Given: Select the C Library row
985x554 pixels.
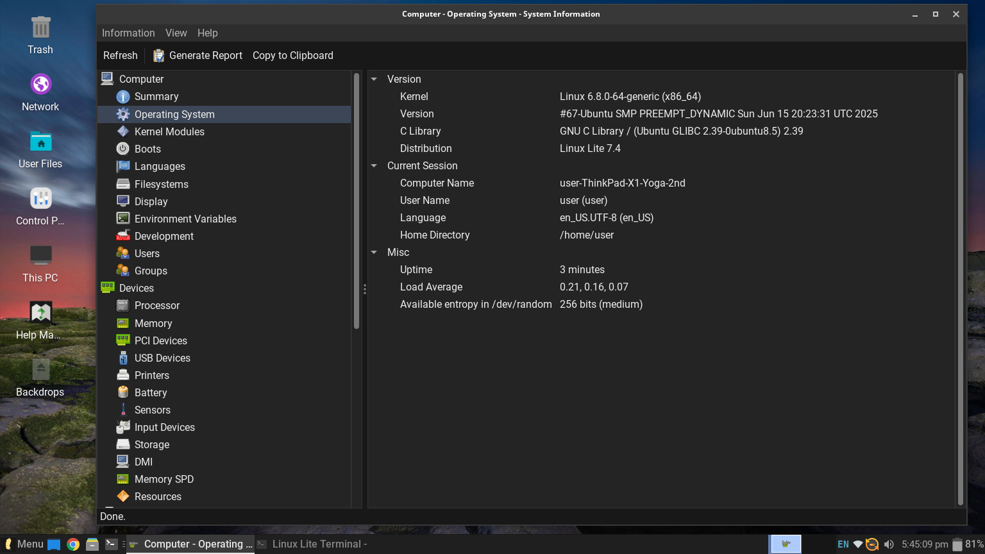Looking at the screenshot, I should click(661, 131).
